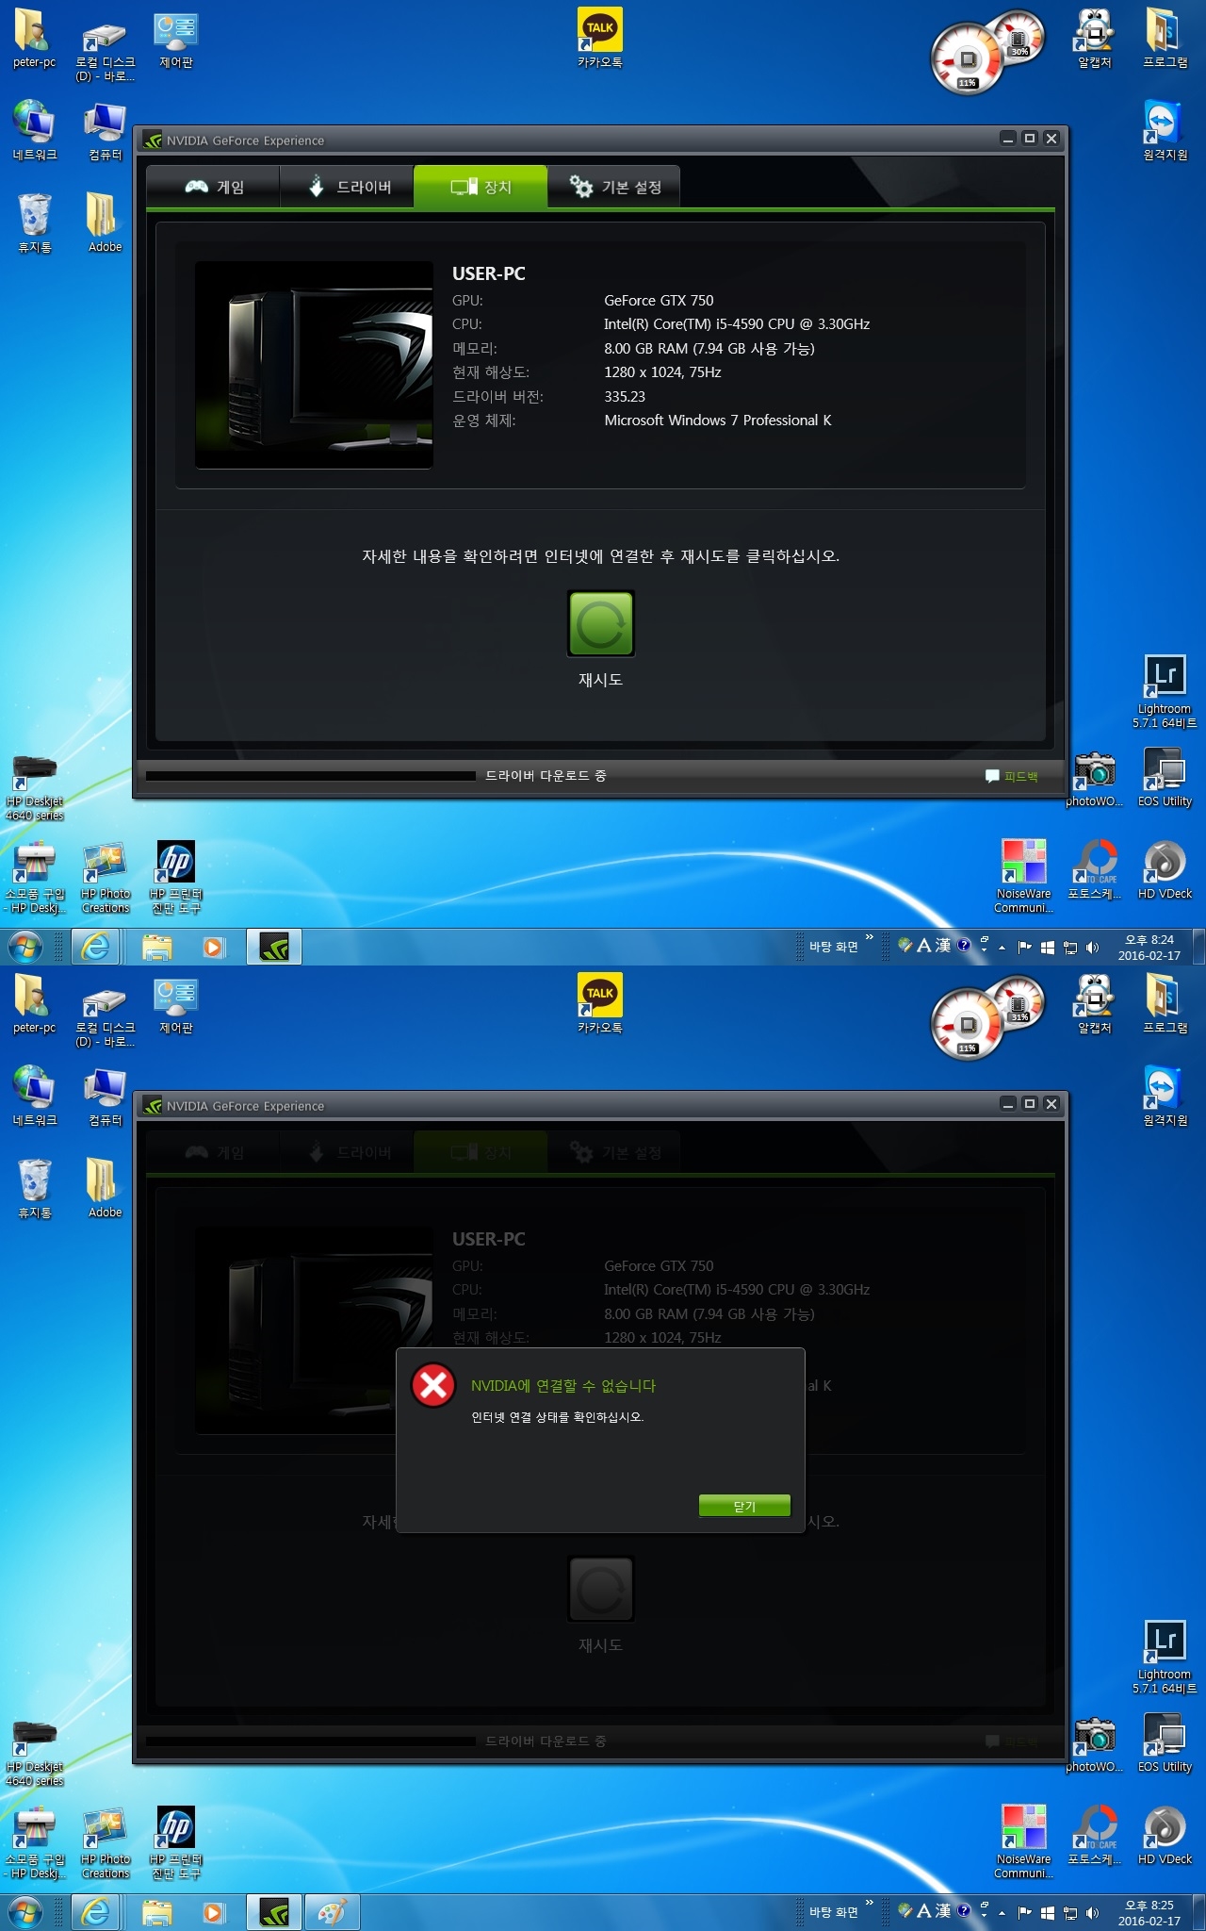Open volume speaker icon on lower taskbar
The height and width of the screenshot is (1931, 1206).
click(x=1092, y=1912)
